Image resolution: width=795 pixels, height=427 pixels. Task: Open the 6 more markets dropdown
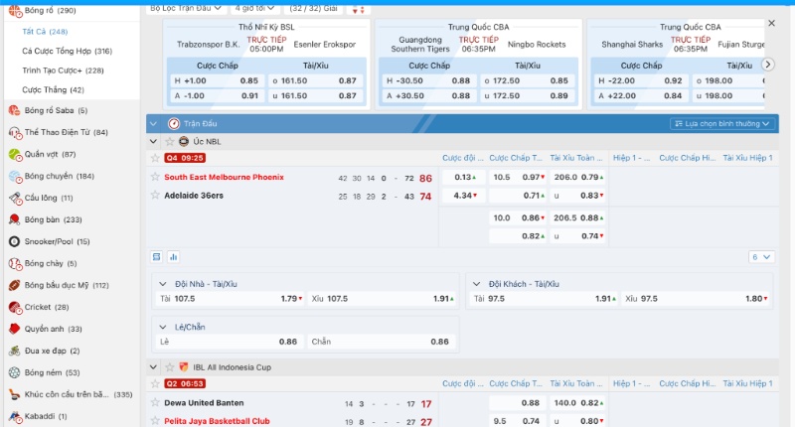coord(761,257)
